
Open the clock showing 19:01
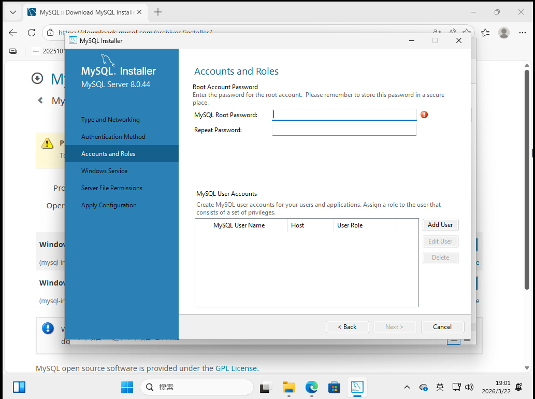496,388
